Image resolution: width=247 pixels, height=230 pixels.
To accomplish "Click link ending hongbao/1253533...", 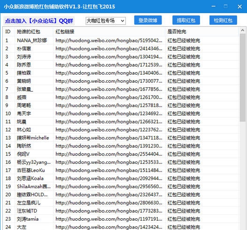I will [109, 162].
